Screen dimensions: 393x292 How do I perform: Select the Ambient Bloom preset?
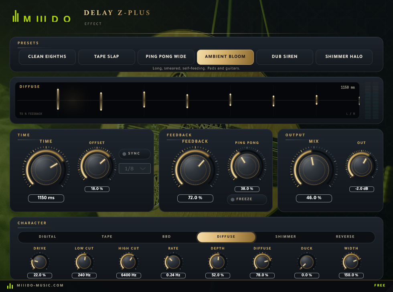(x=225, y=57)
